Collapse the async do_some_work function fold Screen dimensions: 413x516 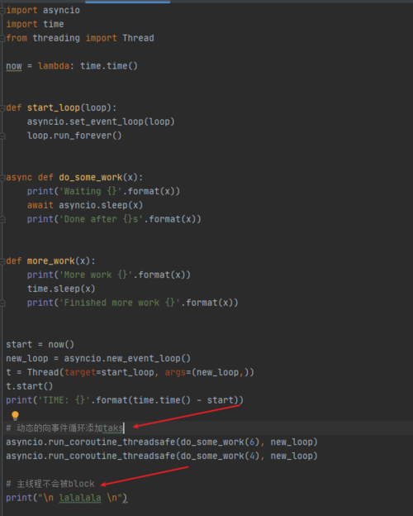(2, 178)
